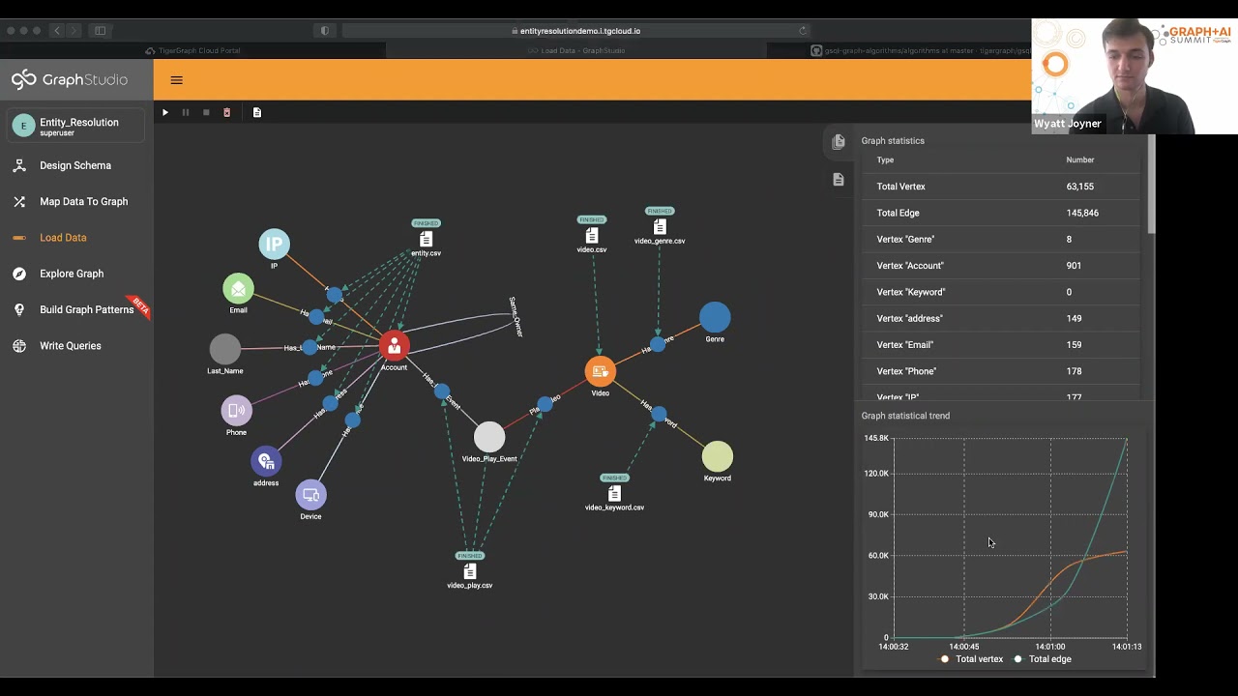Reload the page with the refresh icon
This screenshot has height=696, width=1238.
point(803,31)
